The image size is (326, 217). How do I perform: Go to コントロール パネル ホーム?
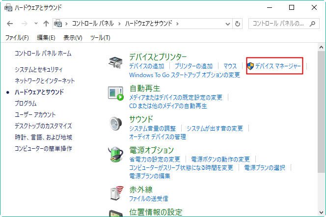point(43,54)
